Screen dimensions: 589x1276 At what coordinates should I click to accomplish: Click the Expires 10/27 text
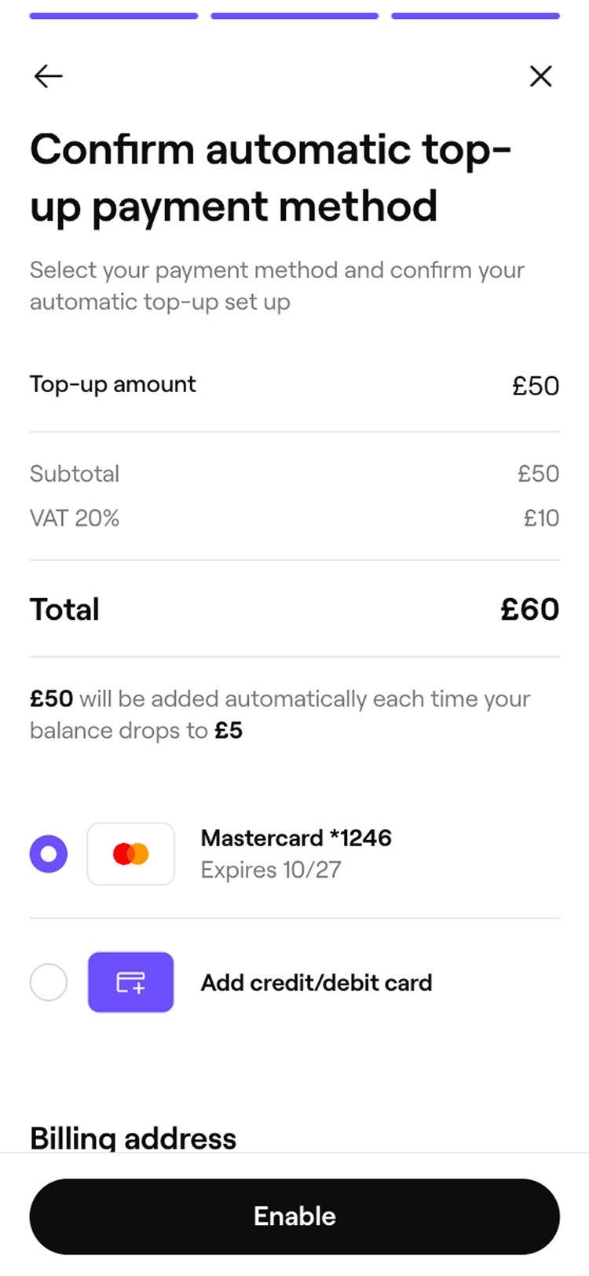[x=271, y=871]
